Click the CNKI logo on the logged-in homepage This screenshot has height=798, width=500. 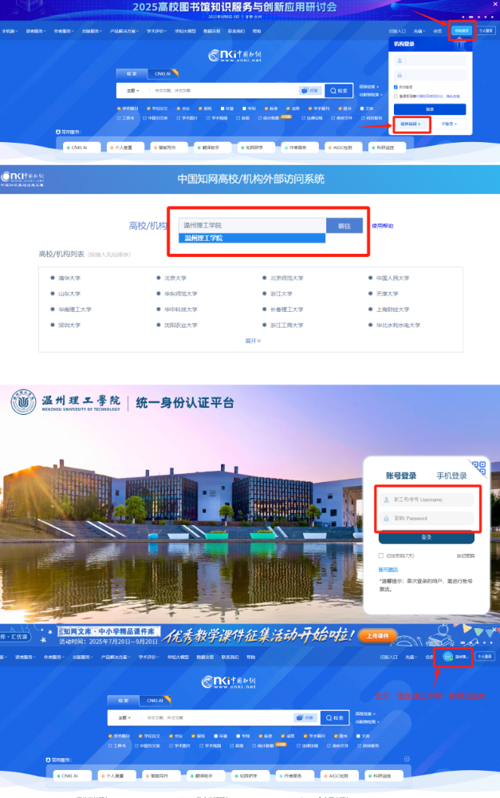click(228, 682)
